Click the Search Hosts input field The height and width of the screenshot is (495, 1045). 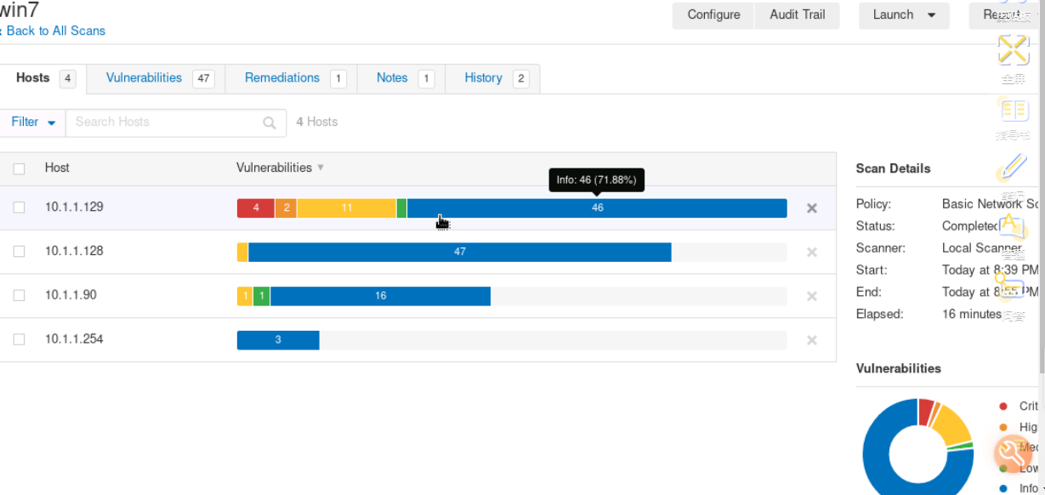click(x=175, y=122)
